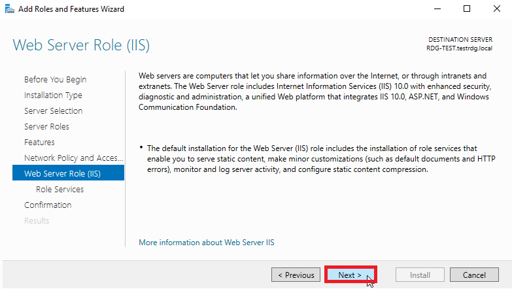Image resolution: width=512 pixels, height=289 pixels.
Task: Go to the Confirmation step
Action: (48, 205)
